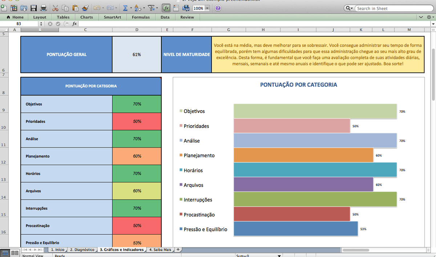Expand the Filter options dropdown arrow
This screenshot has width=436, height=257.
coord(158,8)
